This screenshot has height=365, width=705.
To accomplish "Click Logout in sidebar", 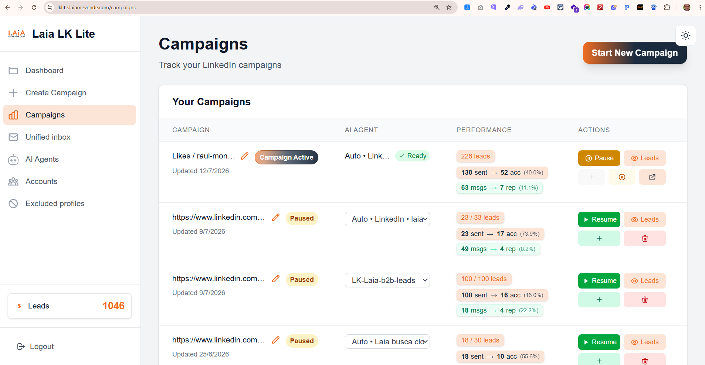I will (35, 347).
